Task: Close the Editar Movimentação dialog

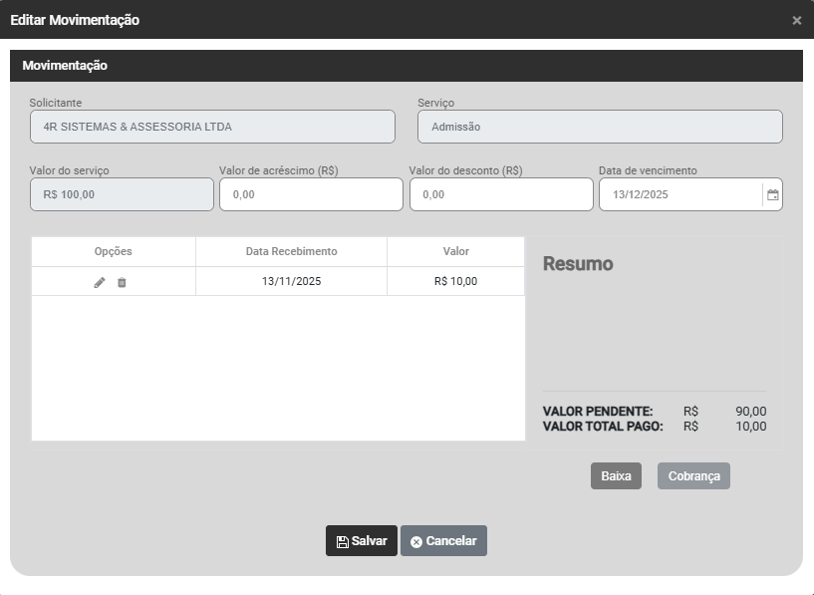Action: tap(796, 20)
